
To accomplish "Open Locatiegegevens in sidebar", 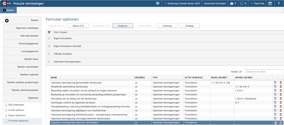I will pyautogui.click(x=22, y=51).
